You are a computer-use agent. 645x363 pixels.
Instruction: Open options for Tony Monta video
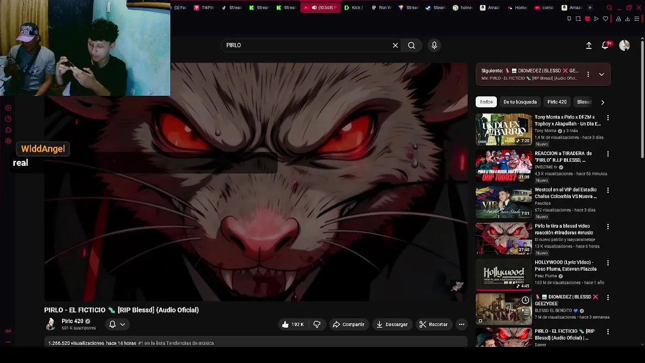point(608,118)
